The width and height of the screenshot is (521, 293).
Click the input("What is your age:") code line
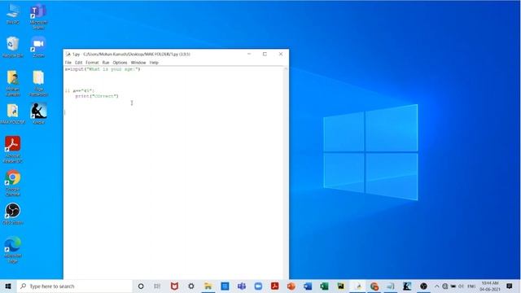(x=103, y=69)
